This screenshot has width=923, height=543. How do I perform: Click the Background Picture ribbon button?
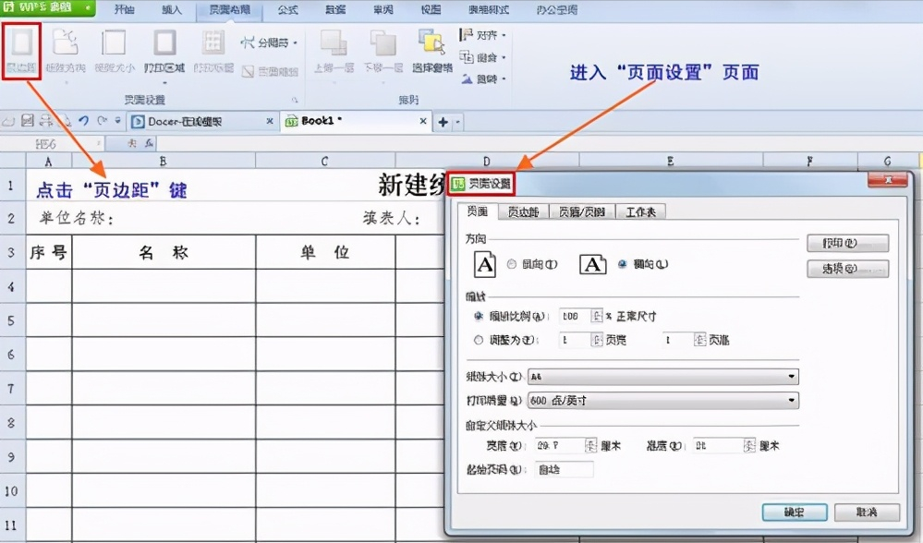tap(270, 71)
